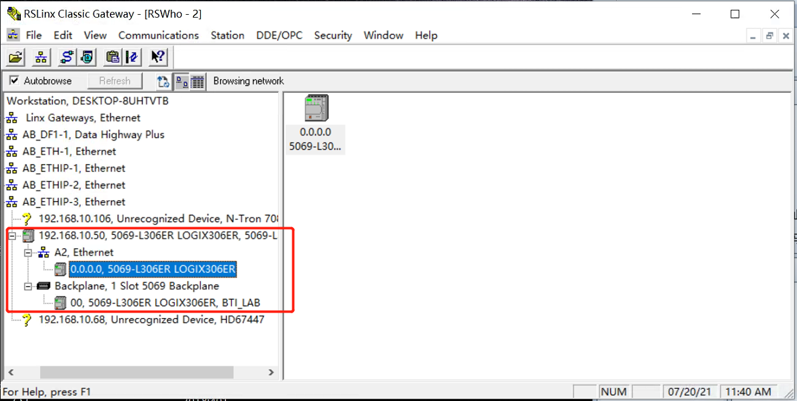Switch to details list view
Screen dimensions: 797x401
(x=197, y=81)
